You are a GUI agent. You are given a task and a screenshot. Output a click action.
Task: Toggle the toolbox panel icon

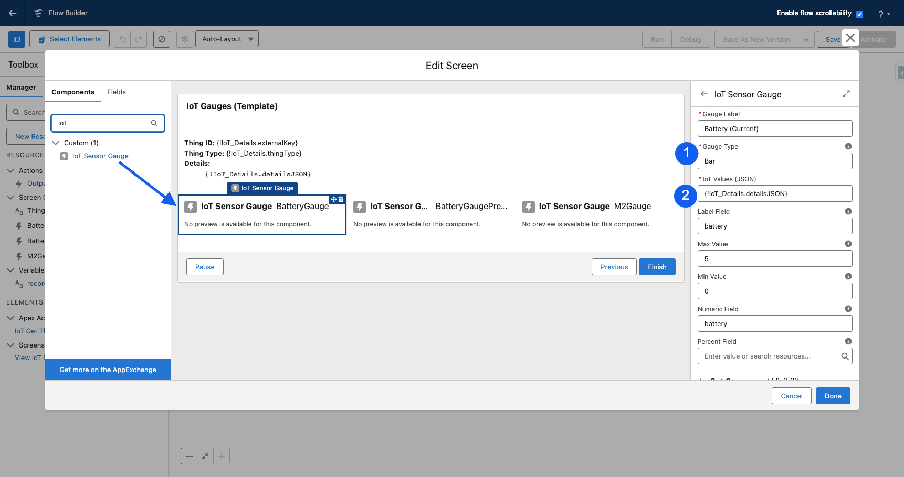[x=17, y=39]
